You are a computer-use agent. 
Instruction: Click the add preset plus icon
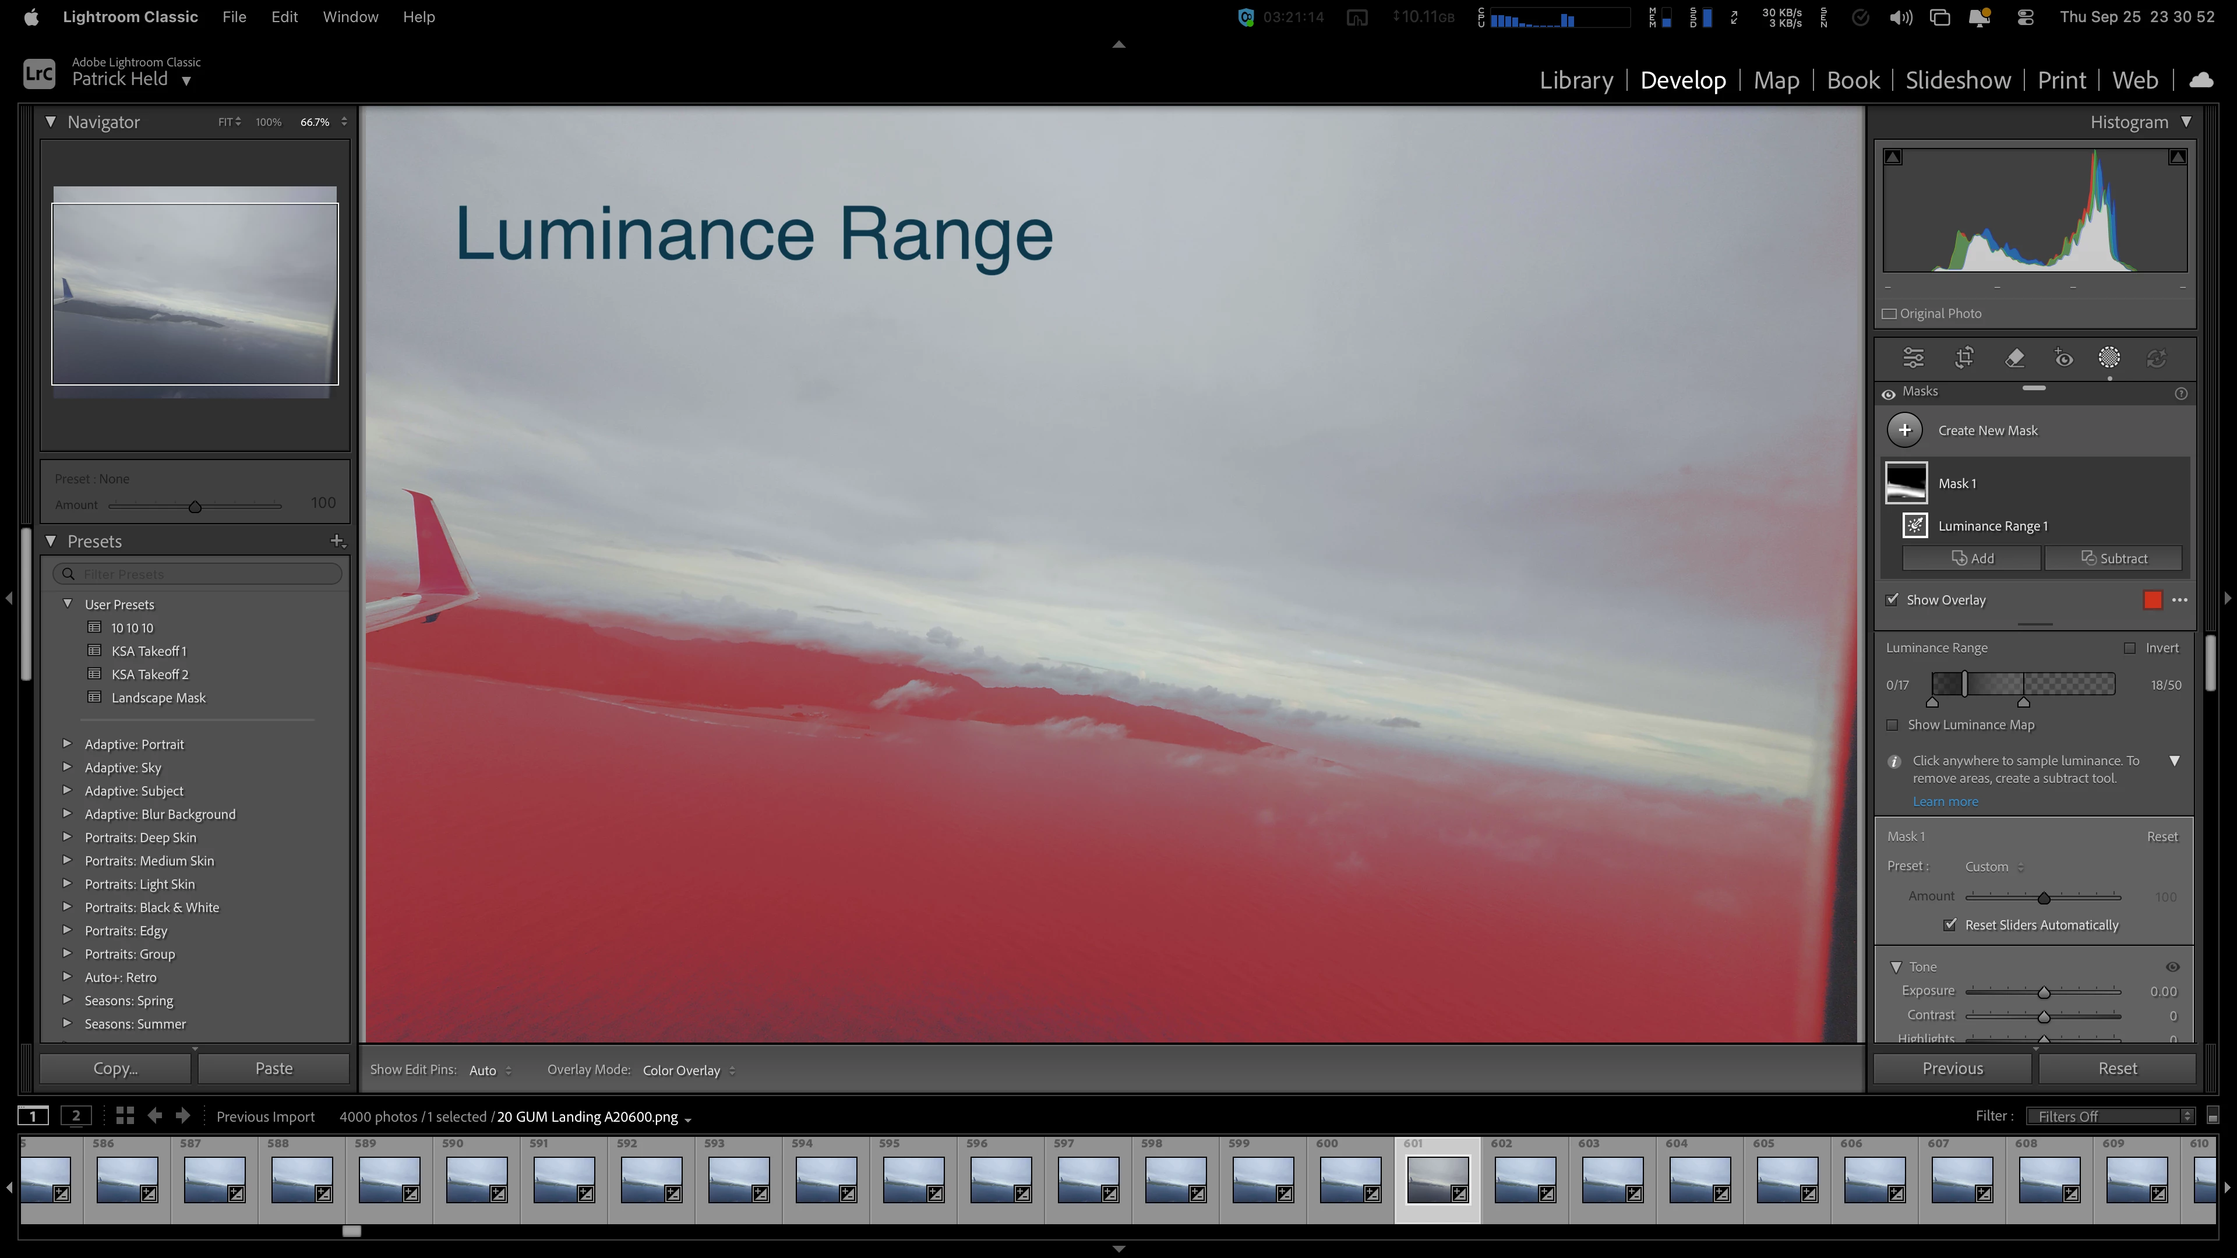(337, 541)
